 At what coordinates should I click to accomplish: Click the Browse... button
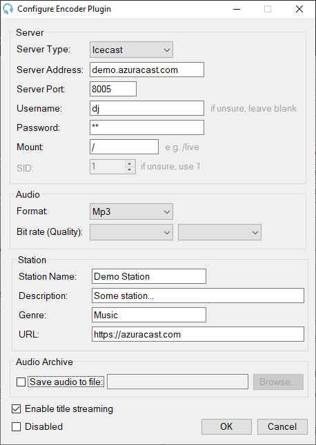click(278, 382)
